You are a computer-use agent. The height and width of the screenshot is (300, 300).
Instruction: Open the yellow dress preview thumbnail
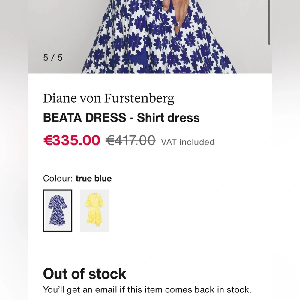coord(95,211)
